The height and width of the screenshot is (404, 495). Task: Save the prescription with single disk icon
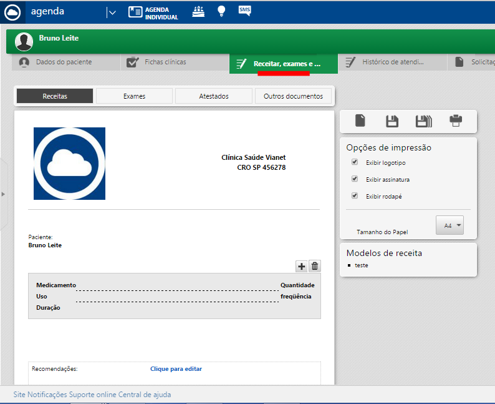tap(392, 121)
